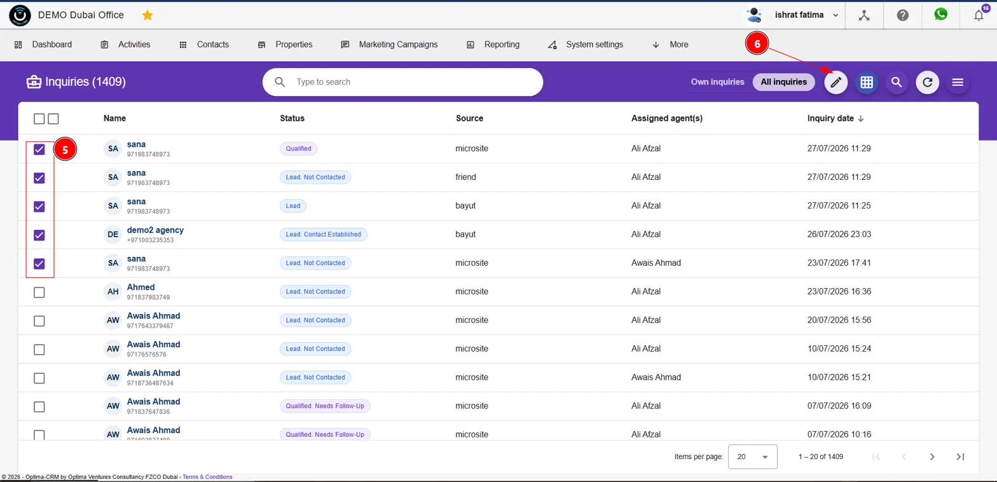
Task: Uncheck the sana row with source friend
Action: (39, 178)
